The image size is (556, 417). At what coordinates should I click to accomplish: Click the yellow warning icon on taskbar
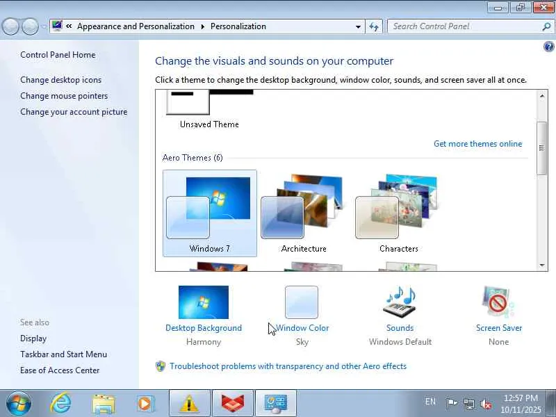tap(190, 403)
